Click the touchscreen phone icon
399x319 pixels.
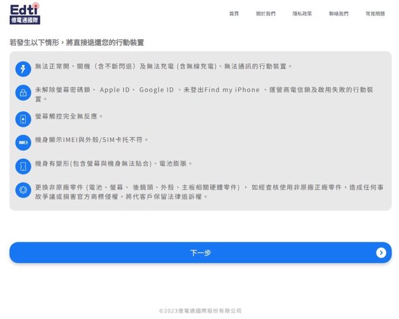23,118
